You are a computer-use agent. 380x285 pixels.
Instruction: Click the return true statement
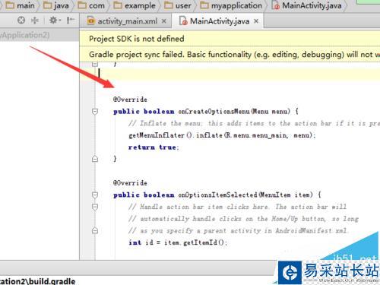pyautogui.click(x=154, y=147)
